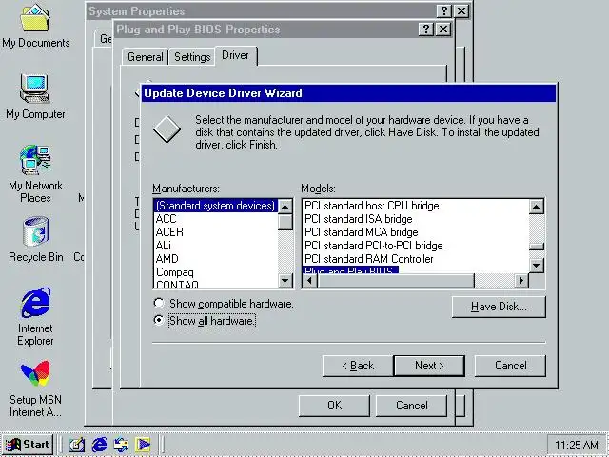Click the Have Disk button
This screenshot has height=457, width=609.
(x=499, y=307)
